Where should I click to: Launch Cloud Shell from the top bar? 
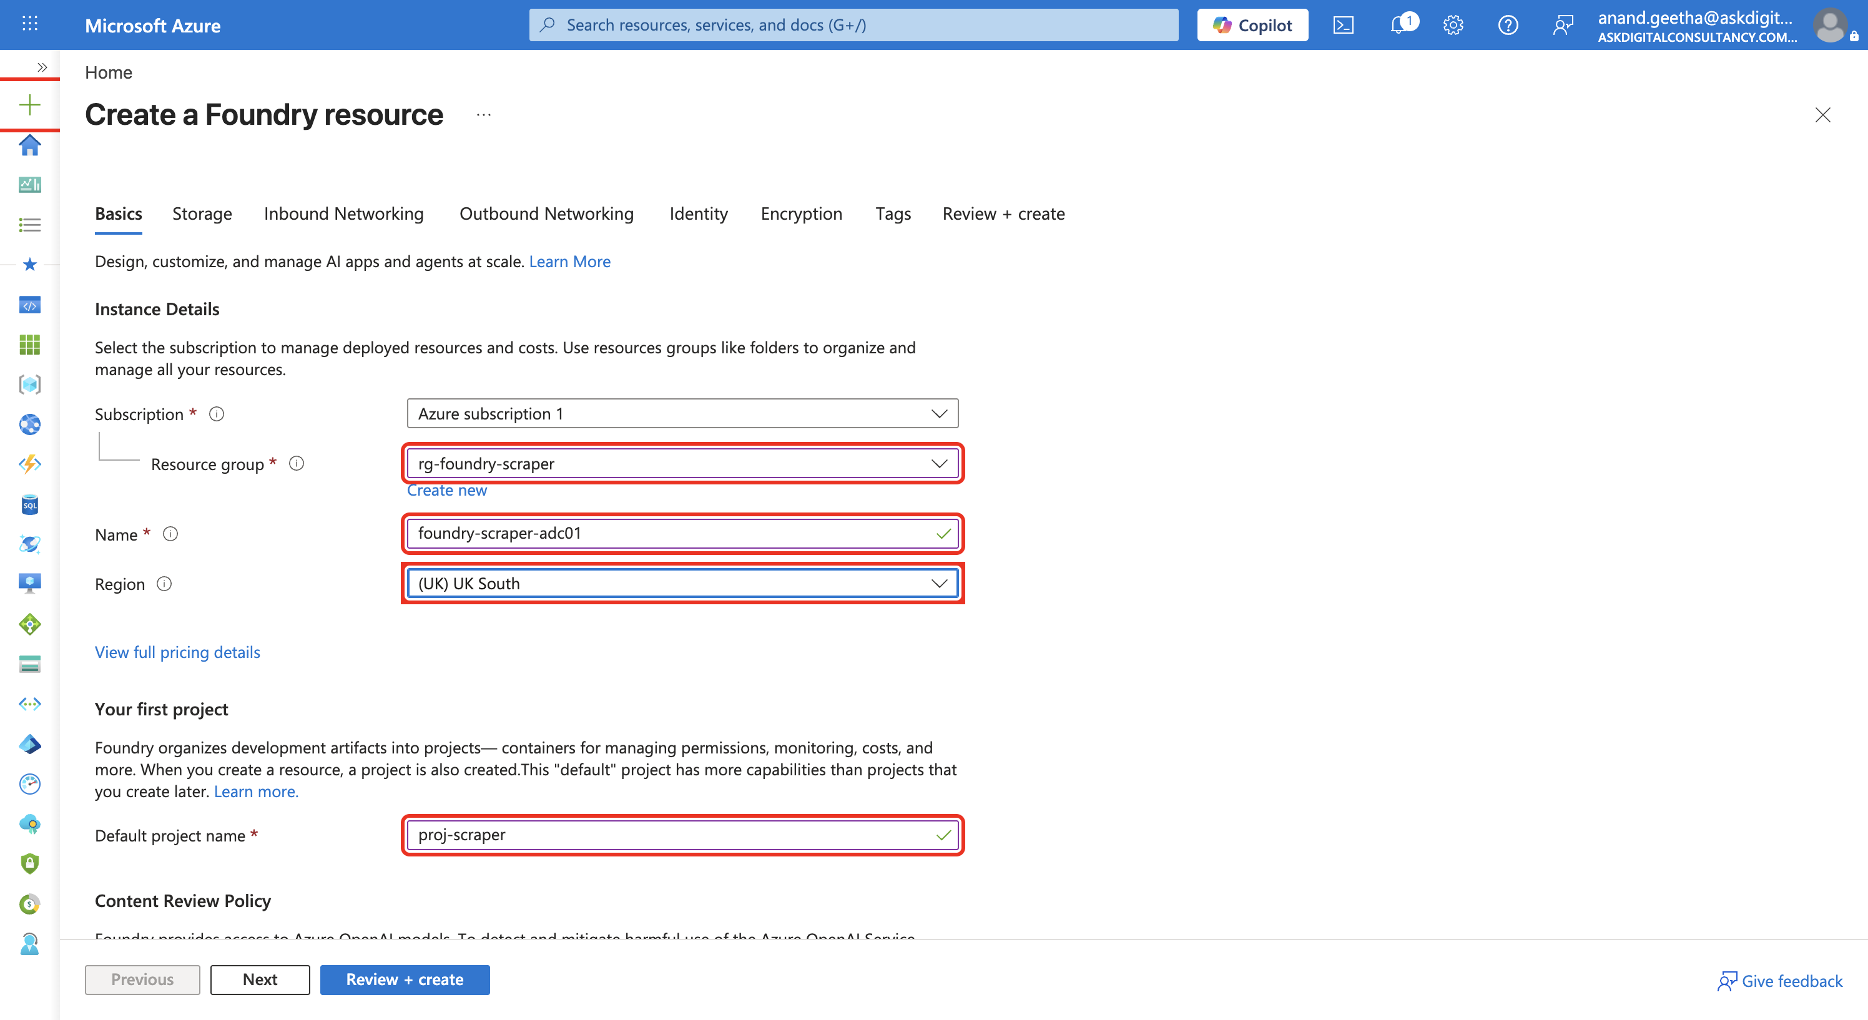click(x=1344, y=26)
